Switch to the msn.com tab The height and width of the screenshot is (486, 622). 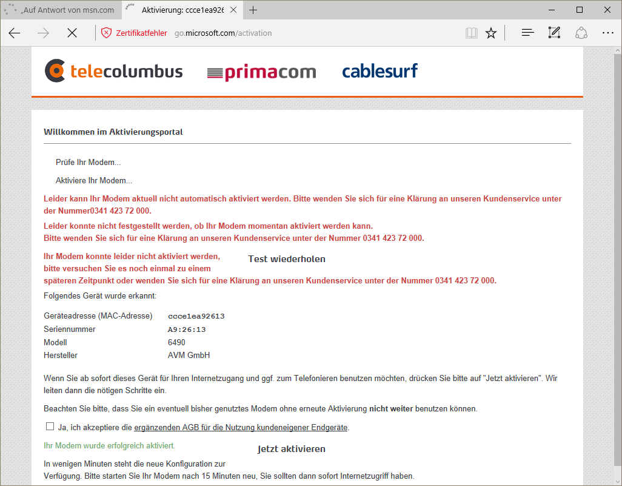61,10
